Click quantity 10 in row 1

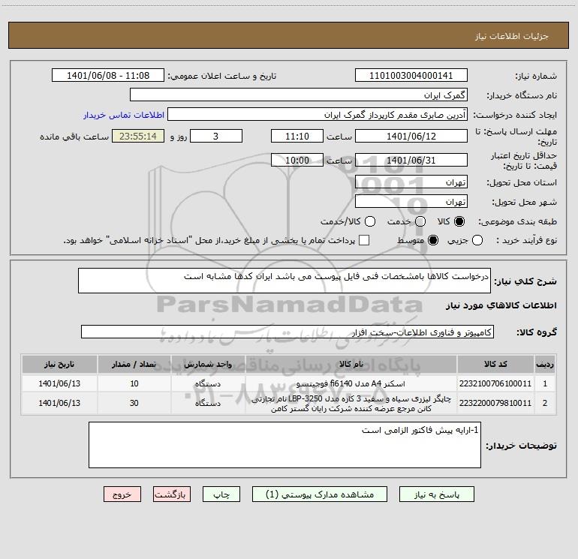(x=134, y=383)
